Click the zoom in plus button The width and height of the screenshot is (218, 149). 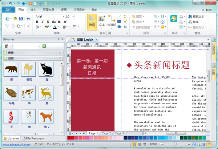(189, 144)
